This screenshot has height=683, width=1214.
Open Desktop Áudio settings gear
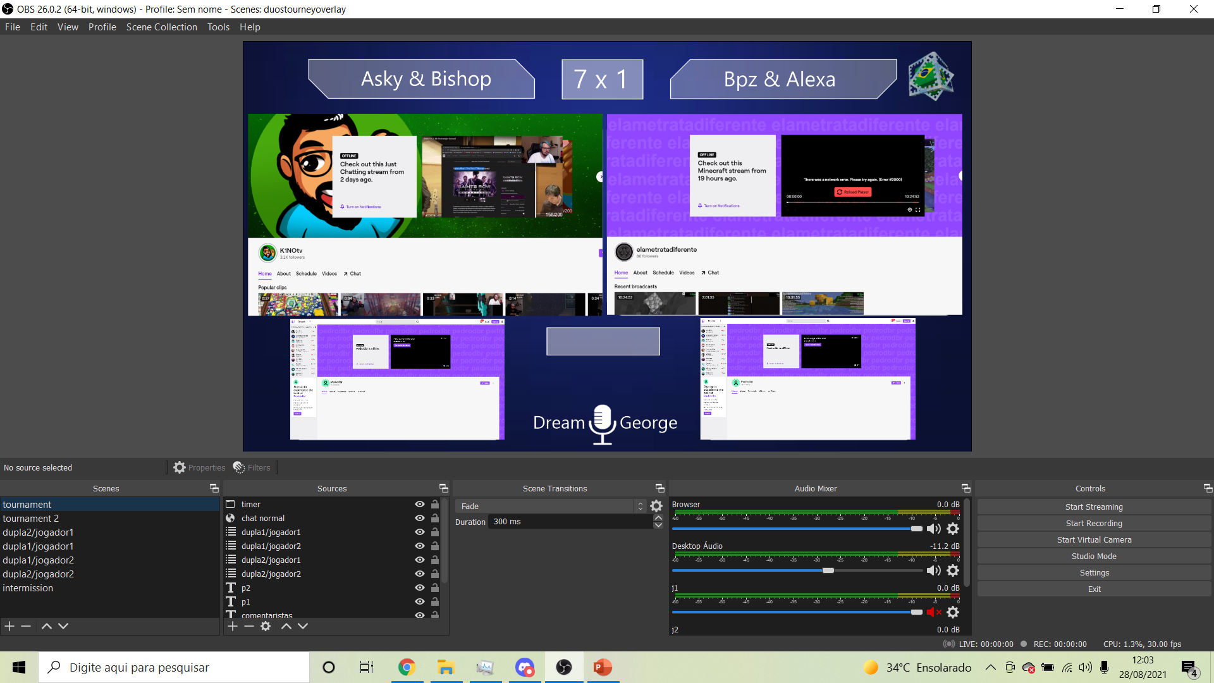click(x=953, y=570)
